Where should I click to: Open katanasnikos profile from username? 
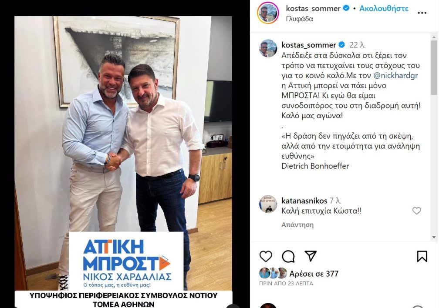click(x=304, y=201)
